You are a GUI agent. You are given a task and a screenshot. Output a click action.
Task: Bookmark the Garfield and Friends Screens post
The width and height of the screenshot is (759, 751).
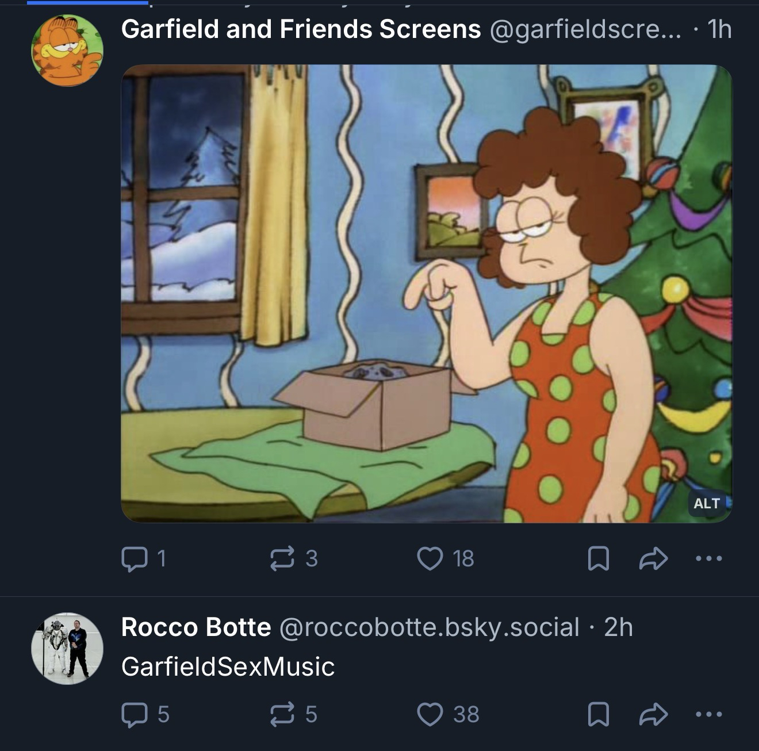[x=599, y=558]
